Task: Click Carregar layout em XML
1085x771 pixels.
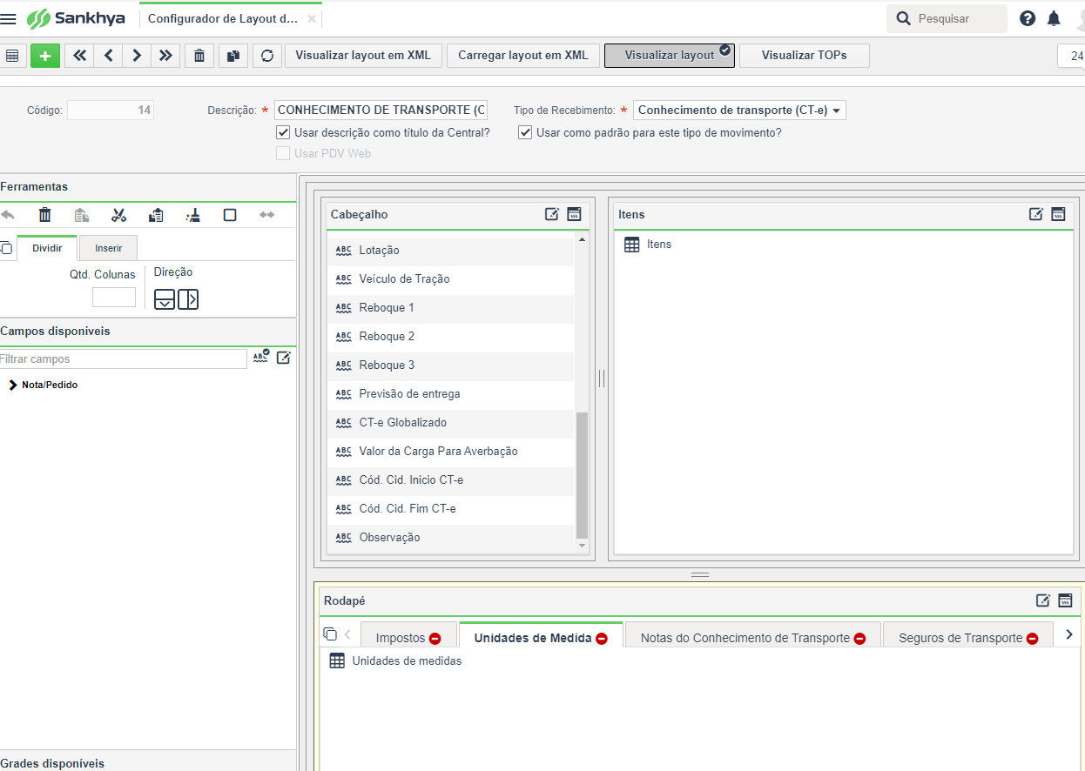Action: [523, 56]
